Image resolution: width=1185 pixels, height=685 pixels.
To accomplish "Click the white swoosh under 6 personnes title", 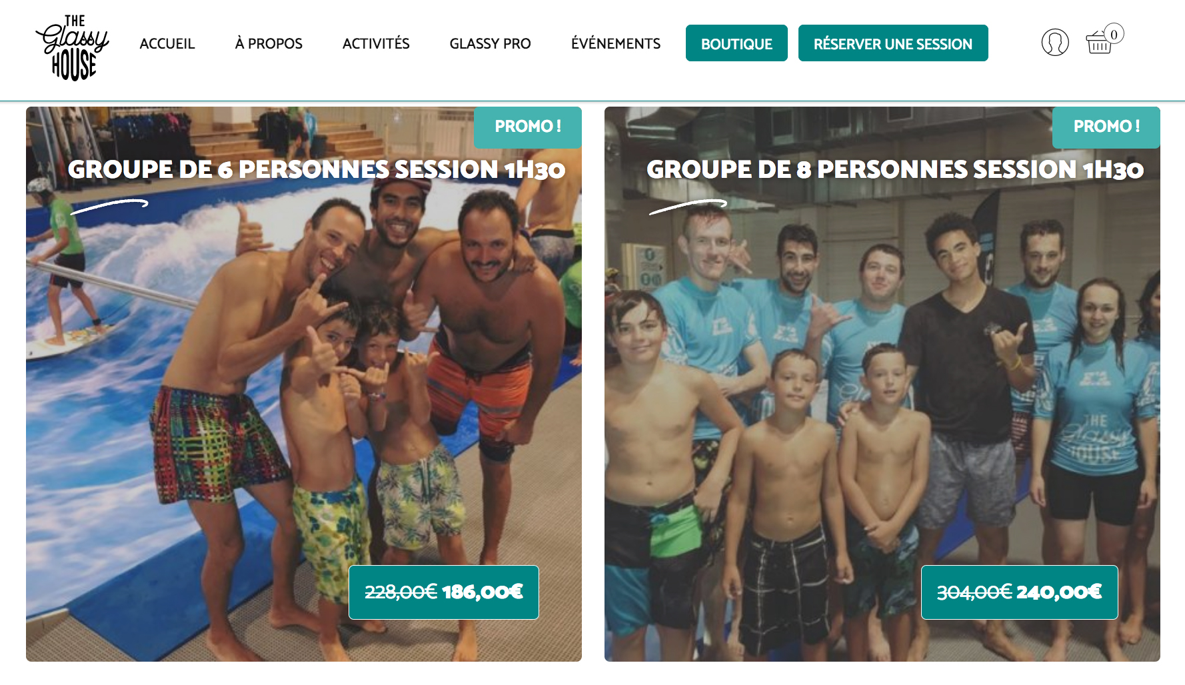I will click(109, 206).
